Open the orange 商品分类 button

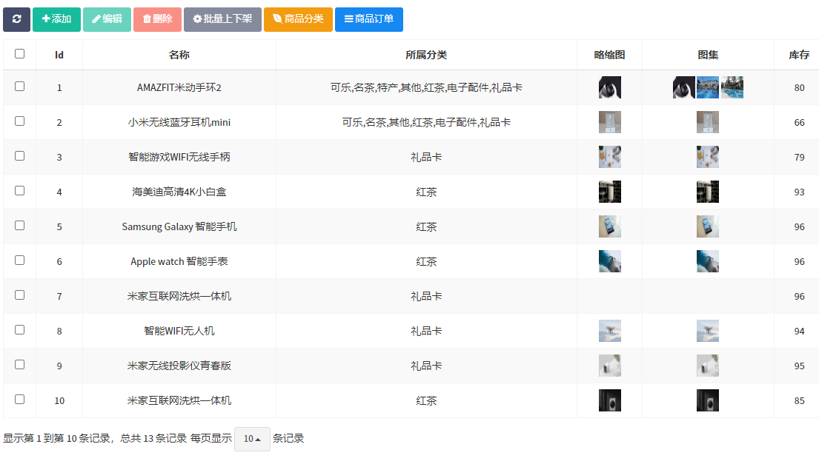pos(298,19)
